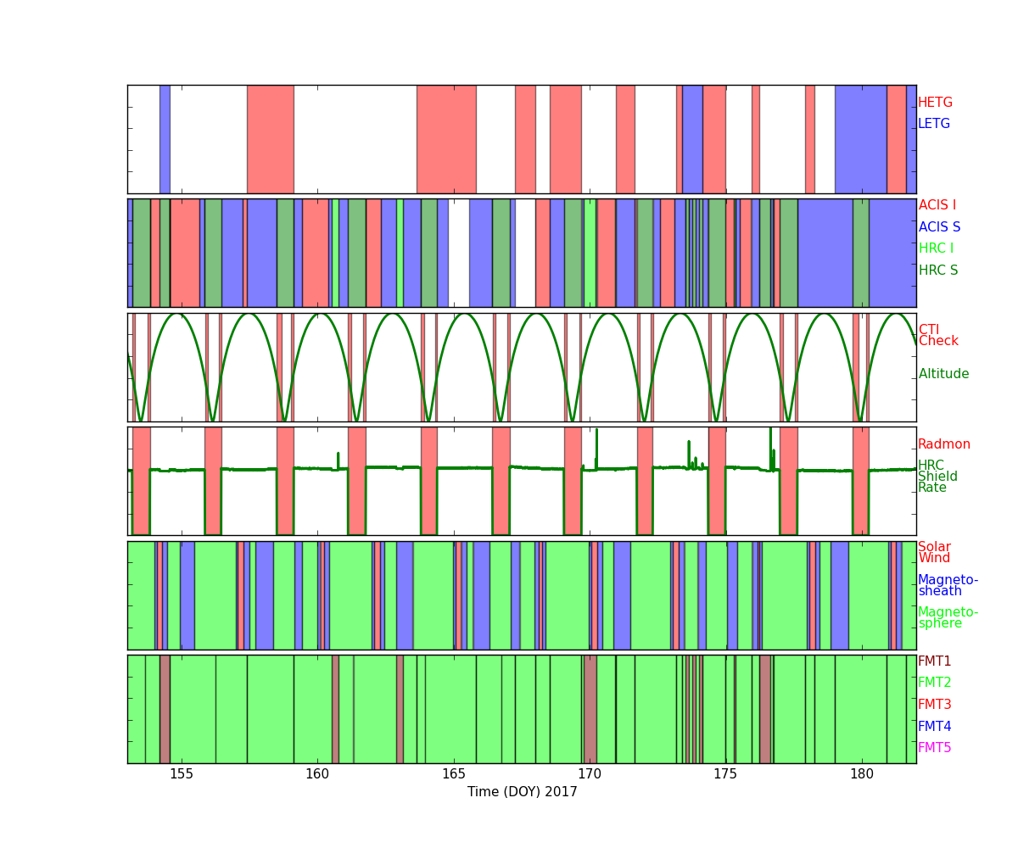Select the ACIS S legend label
The image size is (1018, 848).
[939, 227]
